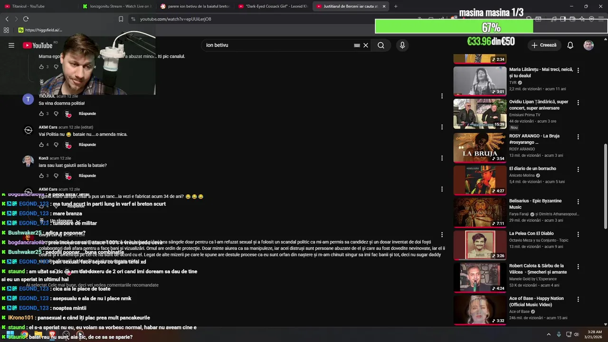The height and width of the screenshot is (342, 608).
Task: Start voice search with microphone icon
Action: pos(402,45)
